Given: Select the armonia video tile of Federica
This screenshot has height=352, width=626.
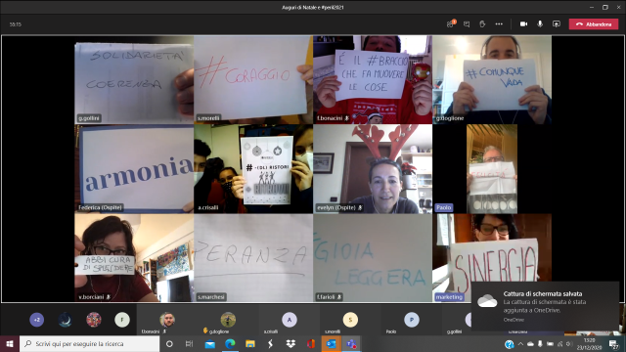Looking at the screenshot, I should point(134,168).
